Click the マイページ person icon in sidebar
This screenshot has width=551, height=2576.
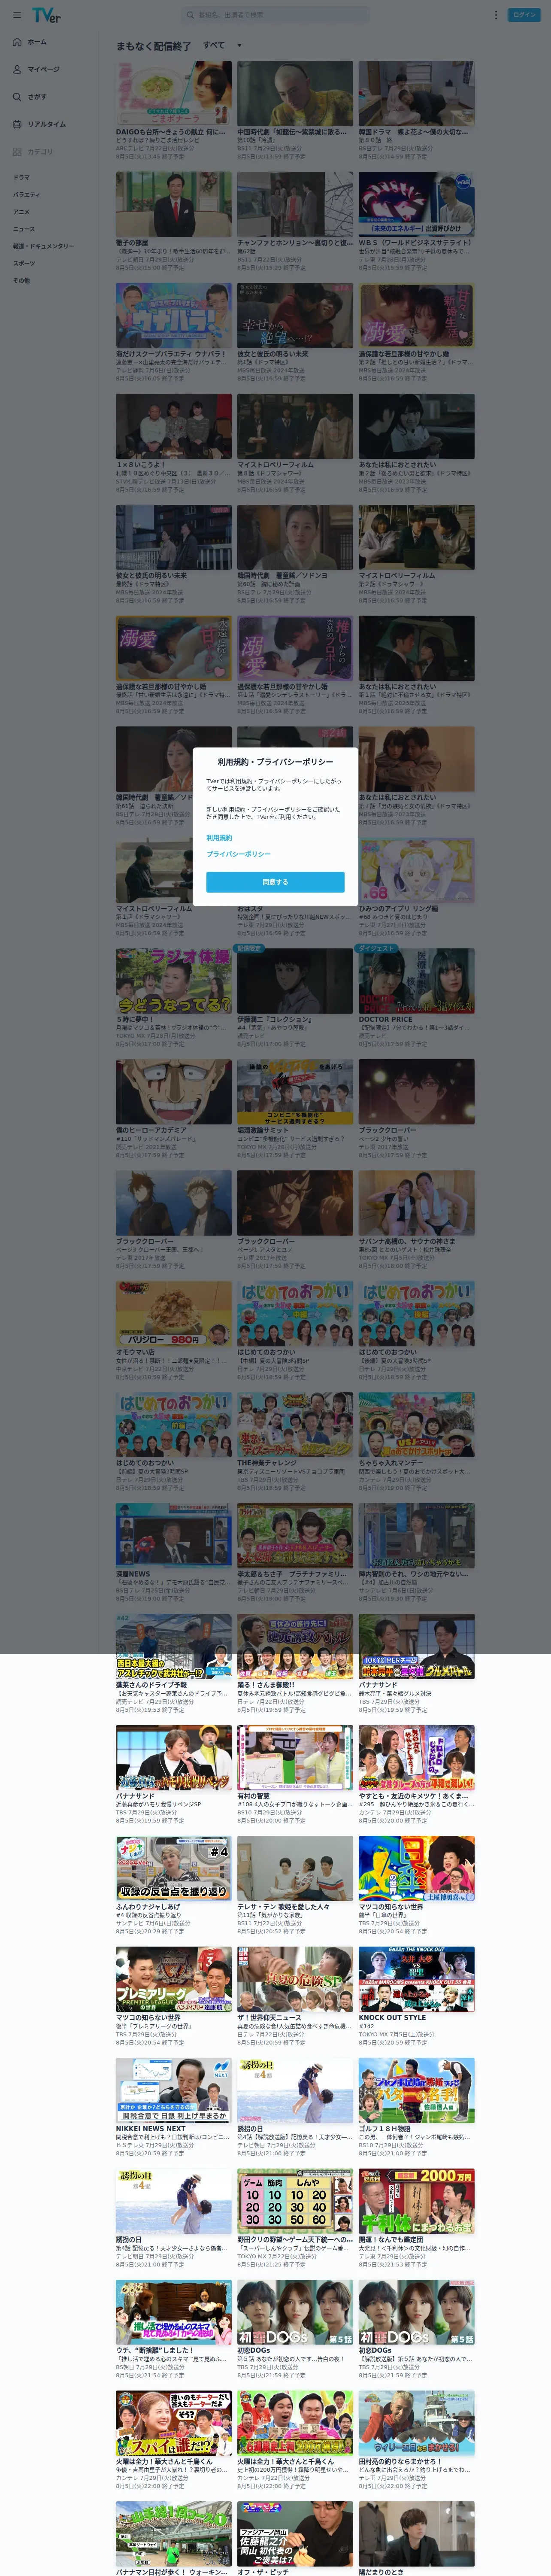click(17, 69)
